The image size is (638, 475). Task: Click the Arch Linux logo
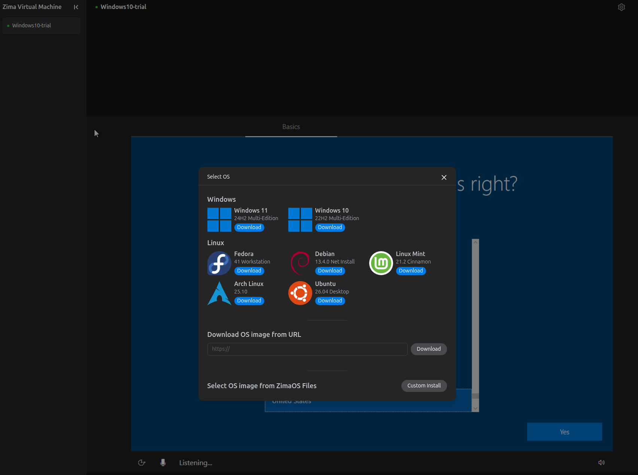[219, 293]
